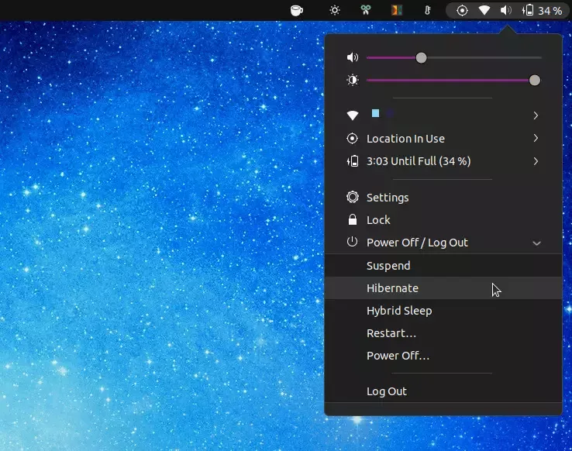The height and width of the screenshot is (451, 572).
Task: Open the green scissors clipboard indicator
Action: click(x=366, y=10)
